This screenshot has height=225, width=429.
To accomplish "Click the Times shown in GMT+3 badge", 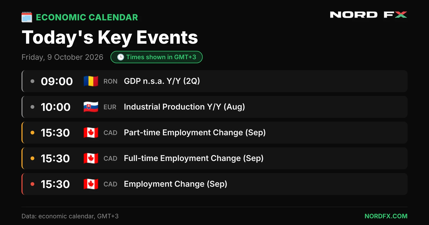I will point(157,57).
